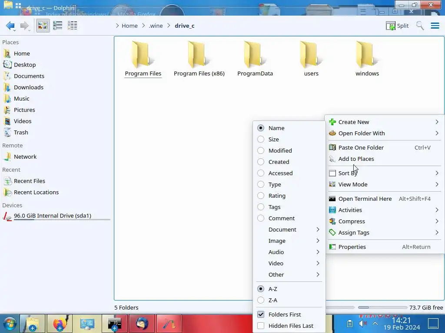
Task: Expand Open Folder With submenu
Action: [384, 134]
